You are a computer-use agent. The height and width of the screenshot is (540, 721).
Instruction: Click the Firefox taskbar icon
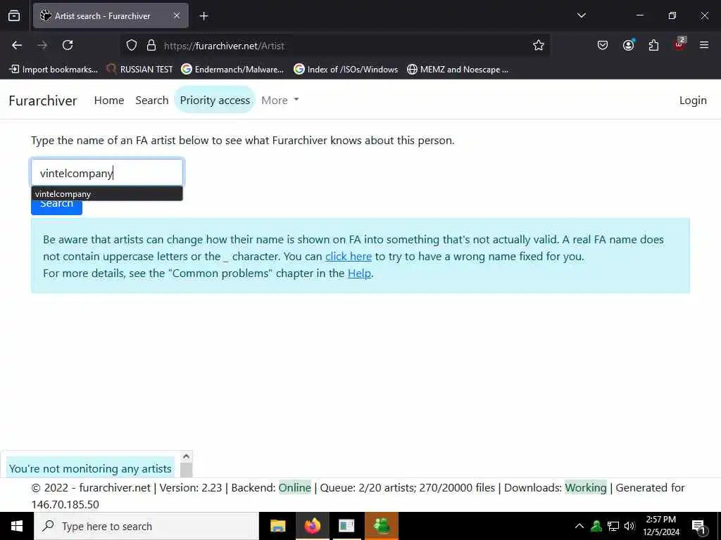pos(312,526)
